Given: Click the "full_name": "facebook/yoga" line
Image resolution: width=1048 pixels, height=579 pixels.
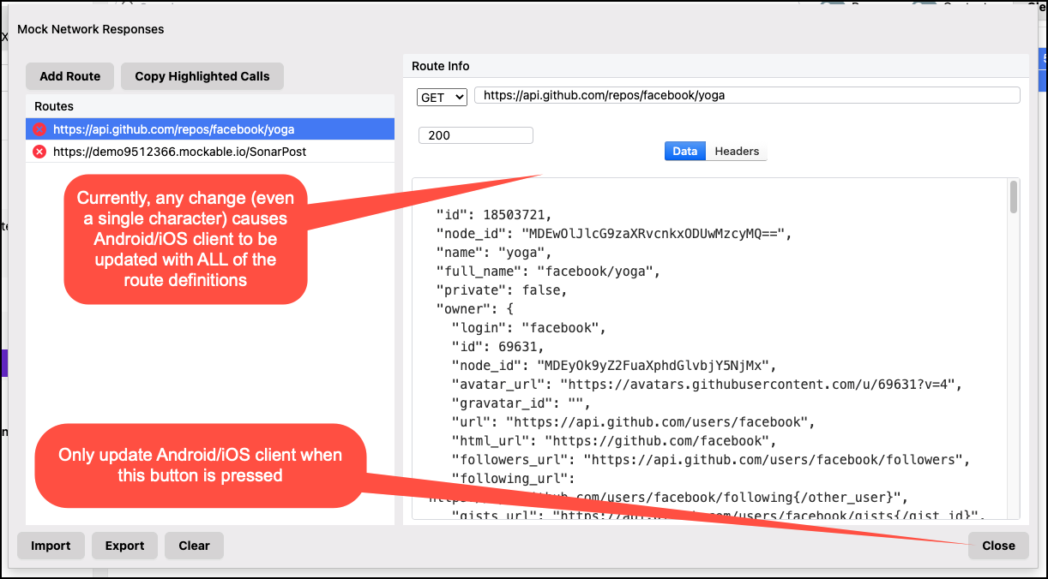Looking at the screenshot, I should point(549,272).
